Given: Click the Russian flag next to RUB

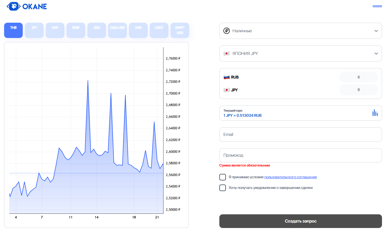Looking at the screenshot, I should point(226,77).
